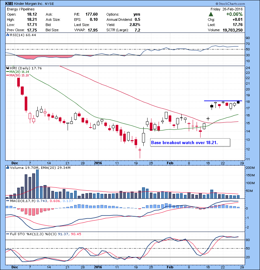Click the SCTR (Large) value 7.2
This screenshot has width=260, height=270.
click(x=137, y=30)
